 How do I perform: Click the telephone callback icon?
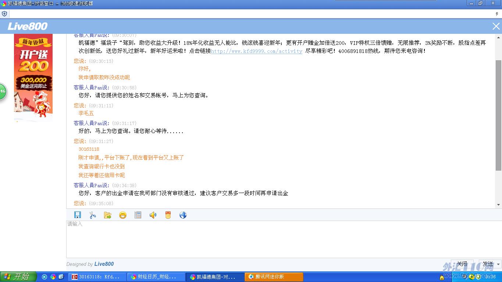138,215
